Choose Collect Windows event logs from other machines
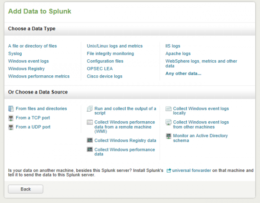 click(201, 124)
